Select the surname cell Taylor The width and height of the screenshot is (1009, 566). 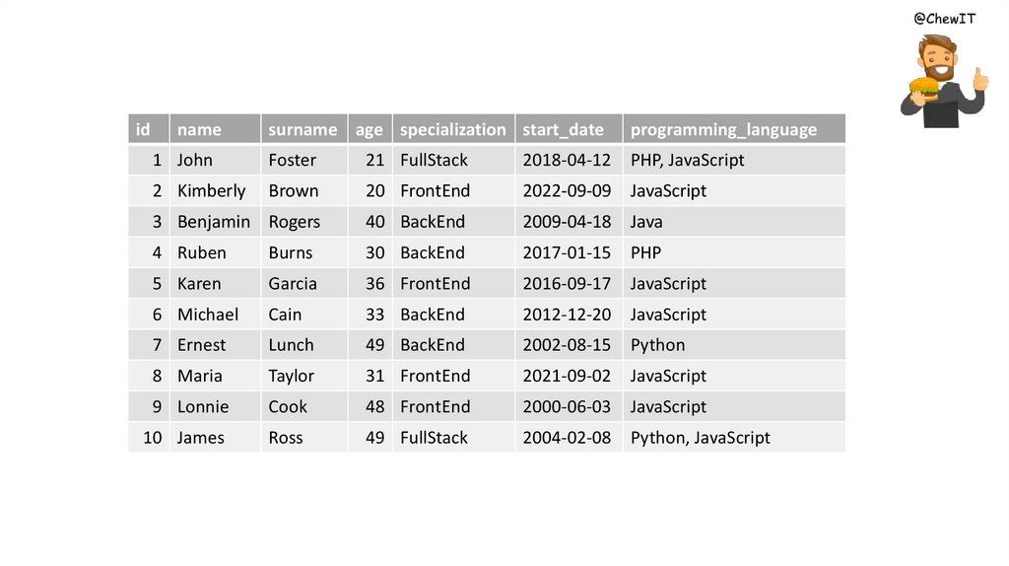(x=292, y=376)
